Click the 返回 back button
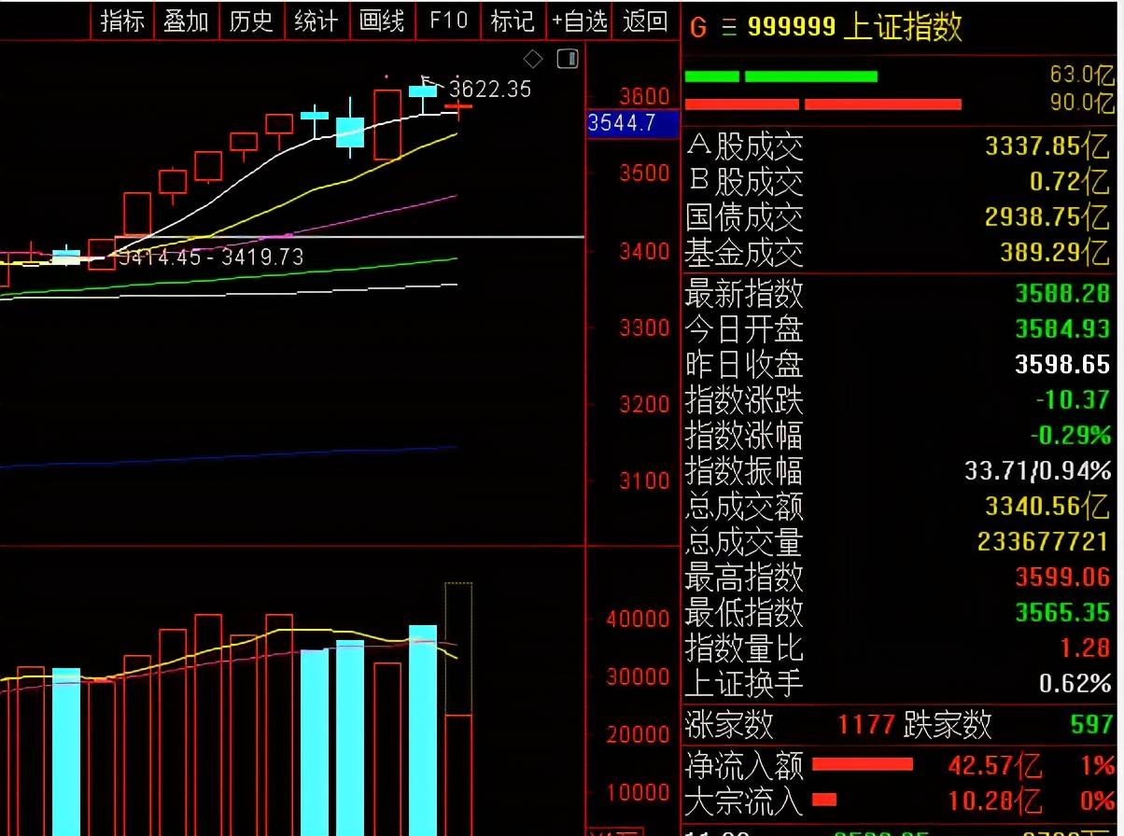The height and width of the screenshot is (836, 1124). pyautogui.click(x=645, y=21)
